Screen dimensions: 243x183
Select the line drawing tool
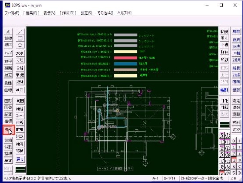(20, 31)
